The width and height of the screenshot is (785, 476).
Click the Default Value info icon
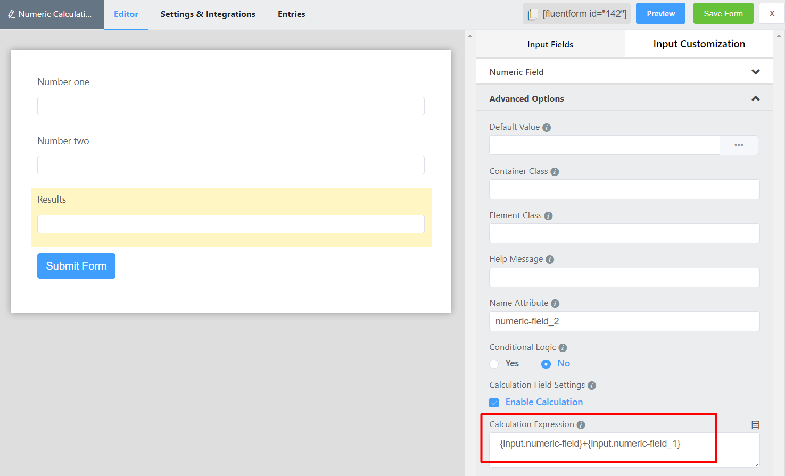point(547,128)
